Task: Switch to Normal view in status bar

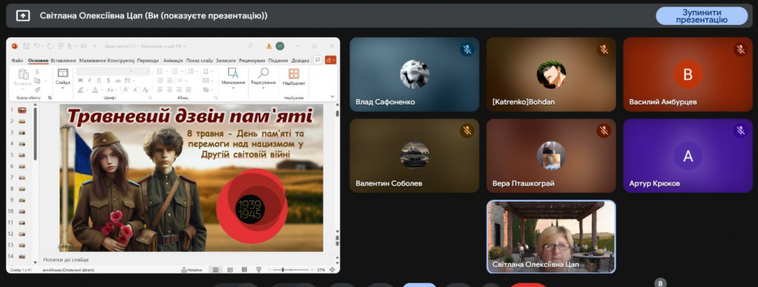Action: 216,270
